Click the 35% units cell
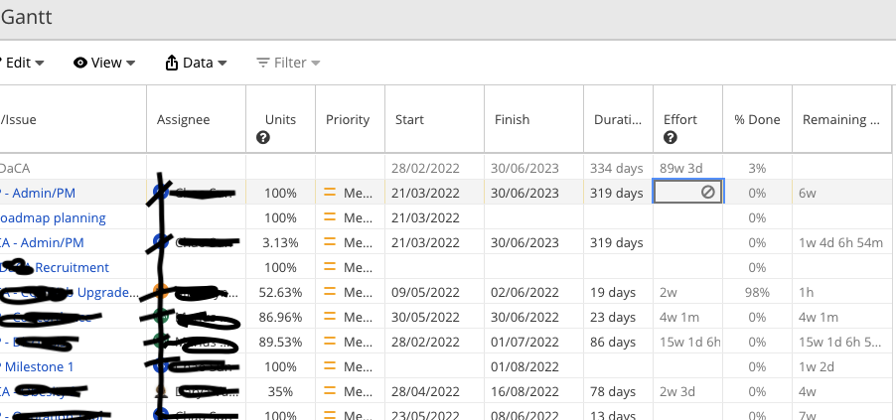Screen dimensions: 896x420 280,391
